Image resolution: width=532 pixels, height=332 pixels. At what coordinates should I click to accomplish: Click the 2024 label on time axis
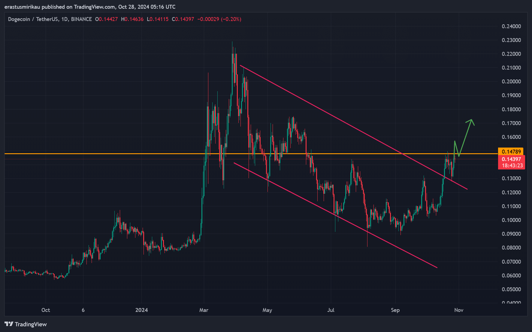(x=141, y=310)
